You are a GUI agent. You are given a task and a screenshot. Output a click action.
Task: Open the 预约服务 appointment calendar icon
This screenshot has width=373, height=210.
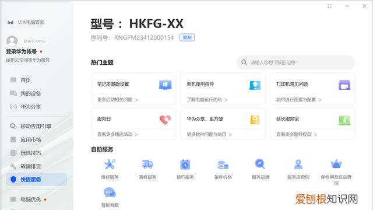185,164
